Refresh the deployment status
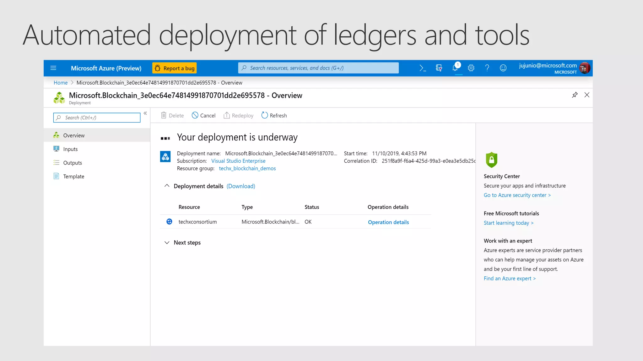Viewport: 643px width, 361px height. point(274,115)
